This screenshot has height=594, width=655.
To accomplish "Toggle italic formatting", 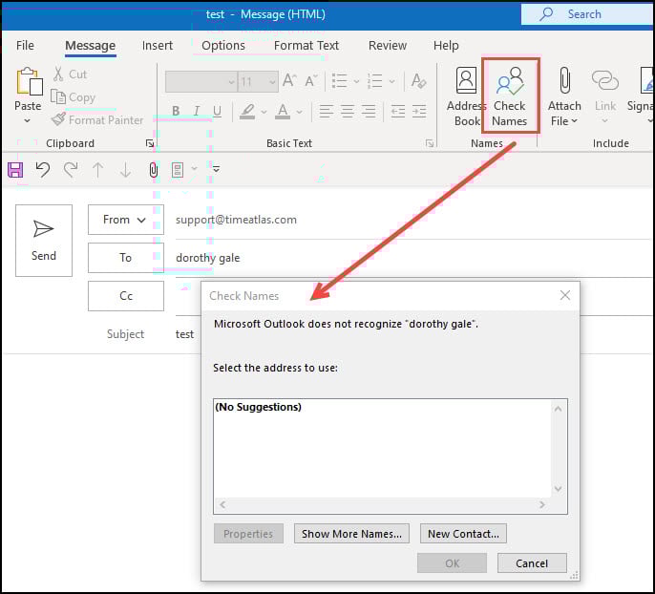I will [x=197, y=111].
